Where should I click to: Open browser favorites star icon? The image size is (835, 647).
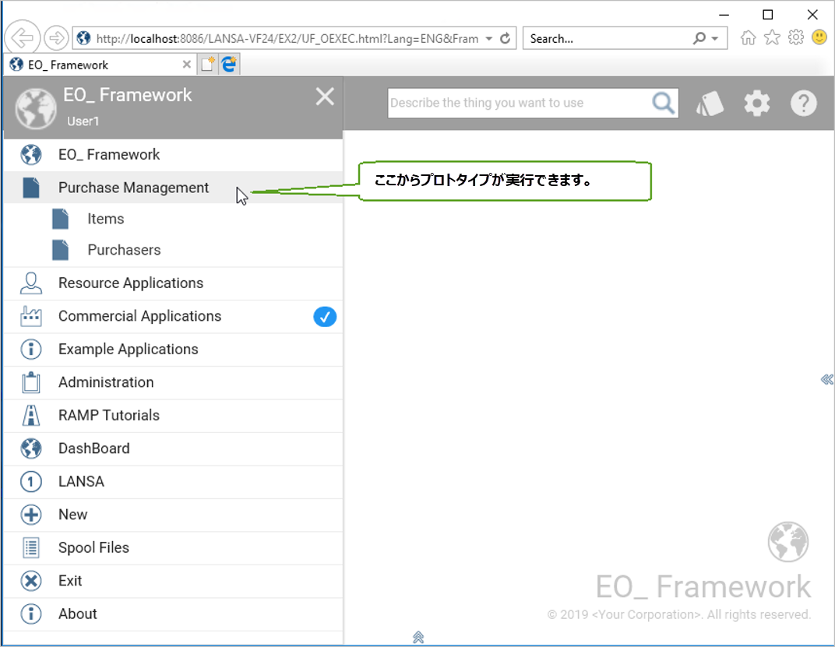(x=772, y=37)
